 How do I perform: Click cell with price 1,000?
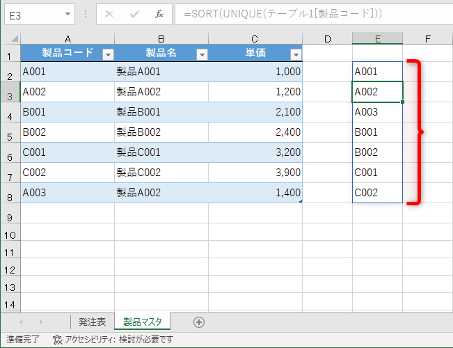pos(255,72)
